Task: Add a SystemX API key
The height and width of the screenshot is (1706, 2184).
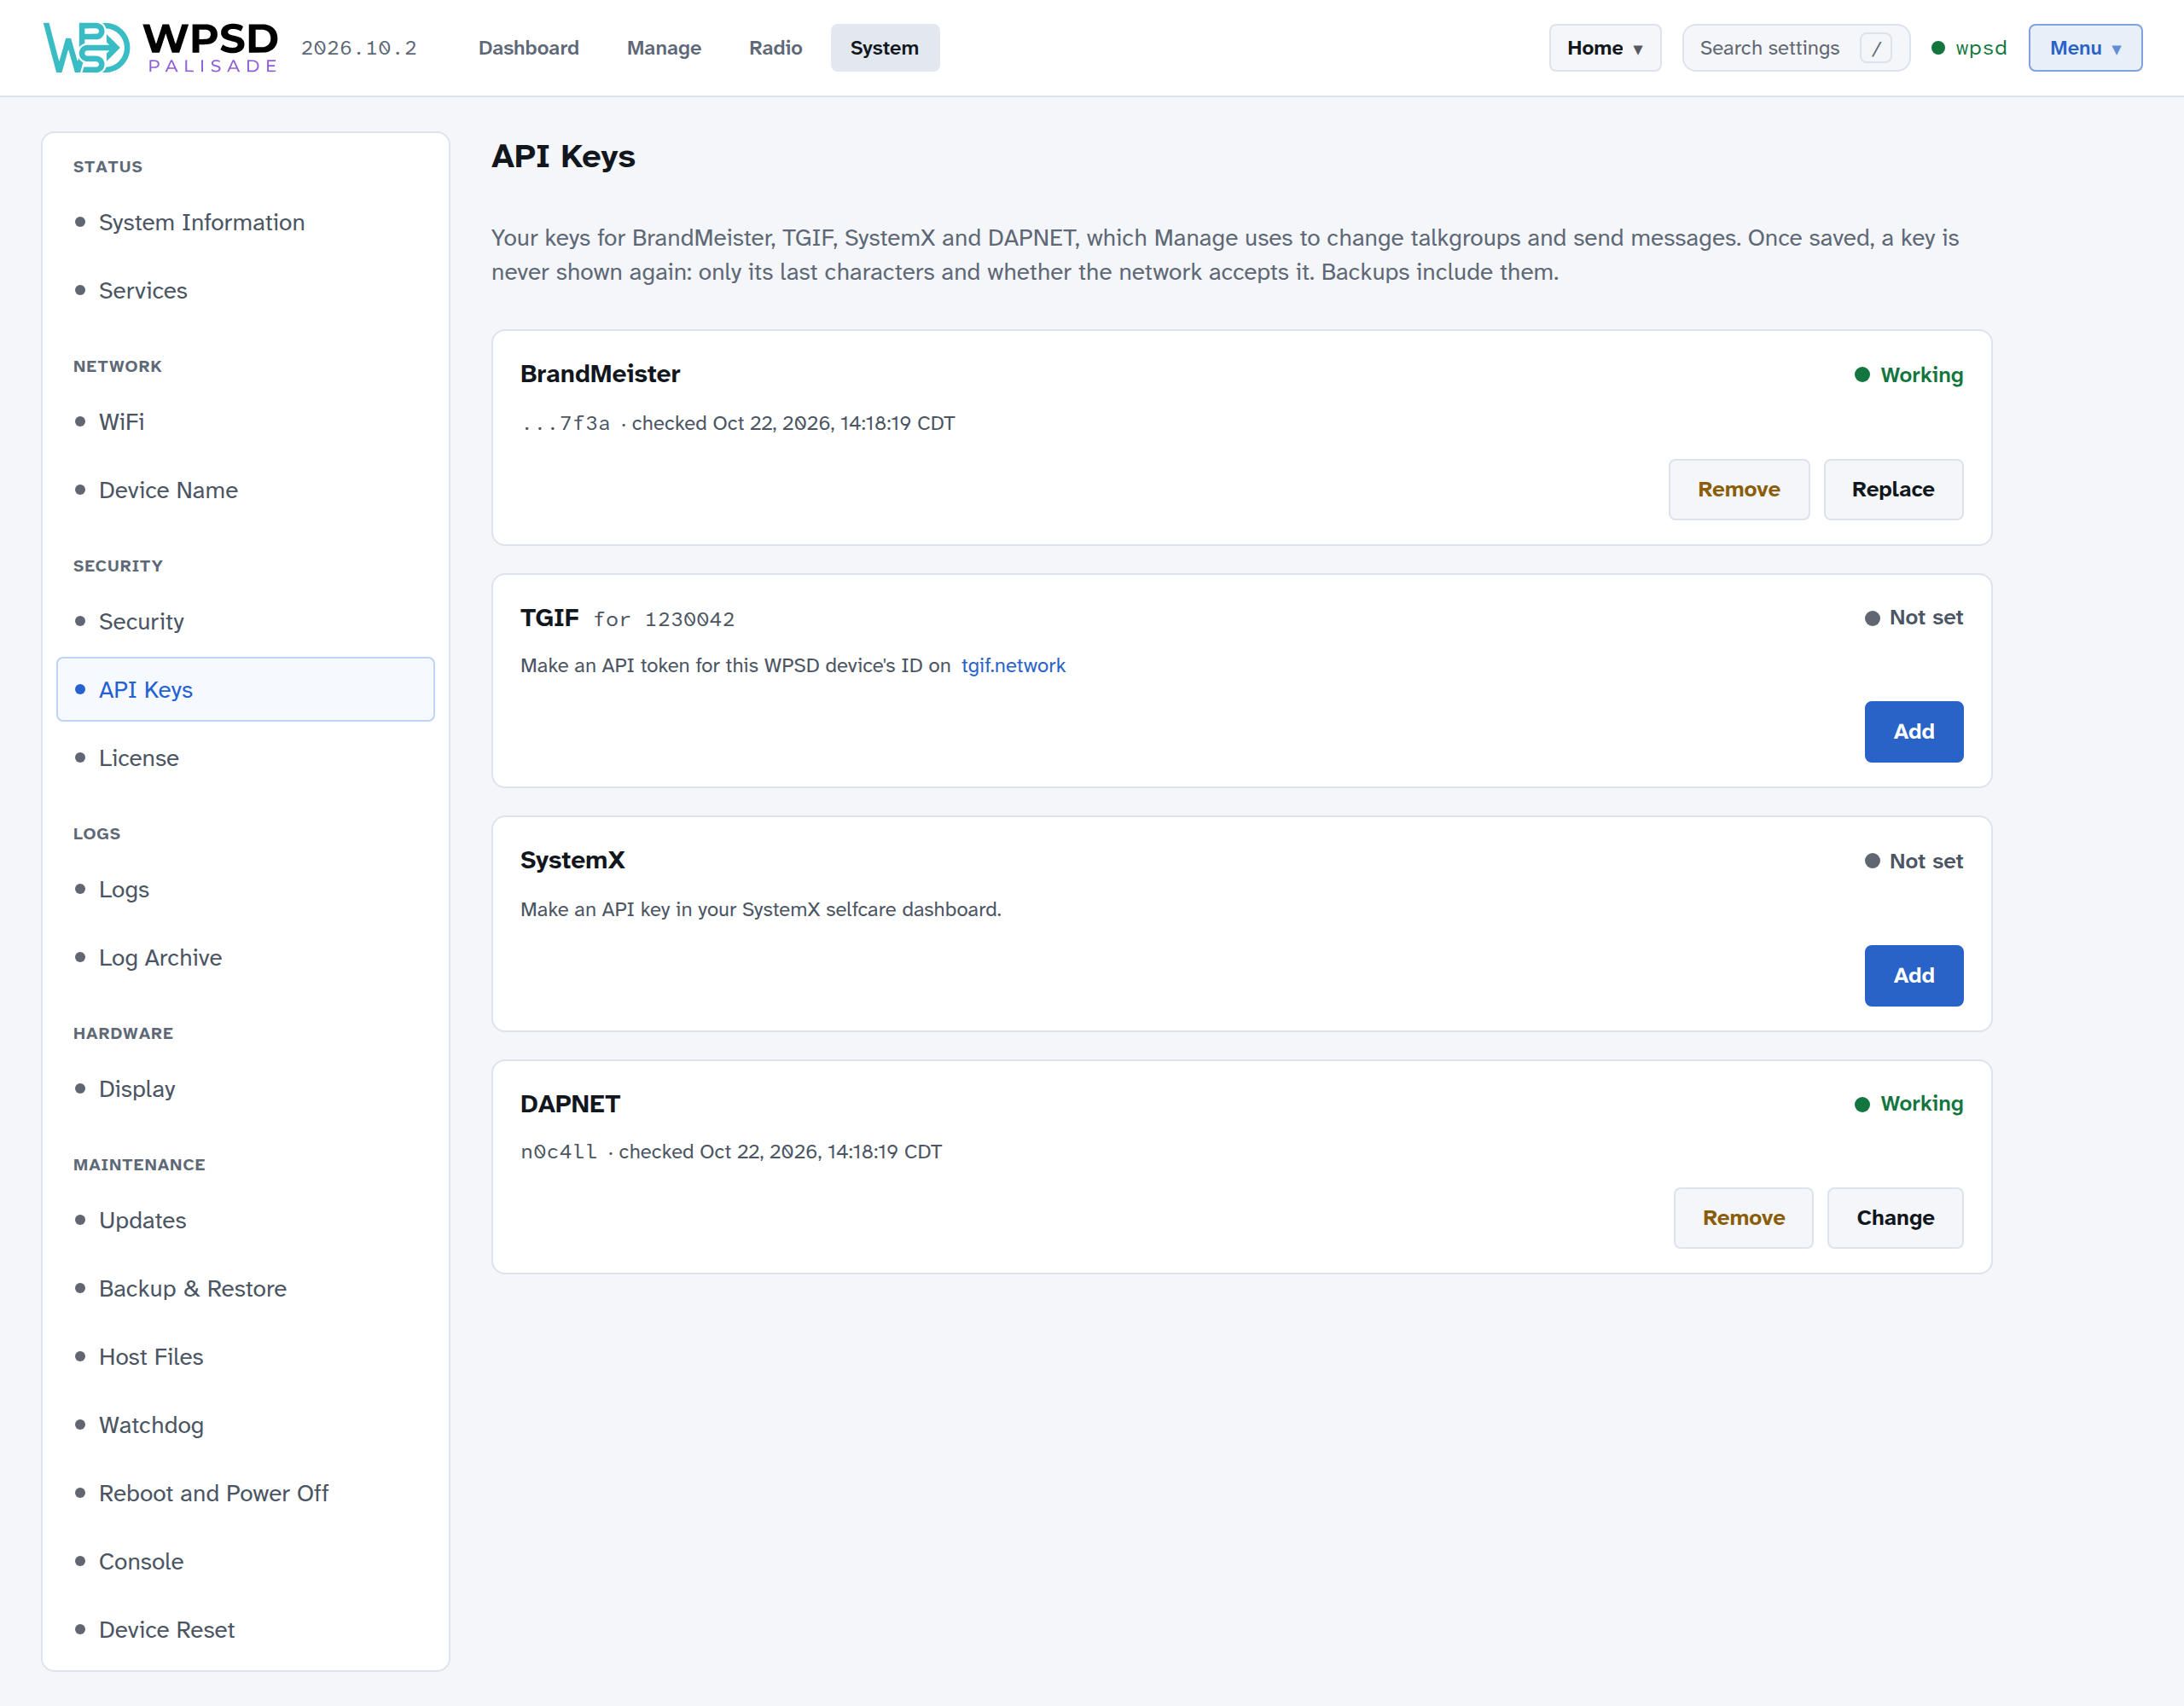Action: coord(1913,975)
